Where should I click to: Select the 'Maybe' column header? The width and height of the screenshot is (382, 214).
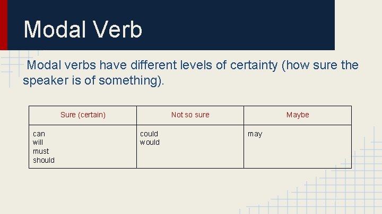click(298, 115)
